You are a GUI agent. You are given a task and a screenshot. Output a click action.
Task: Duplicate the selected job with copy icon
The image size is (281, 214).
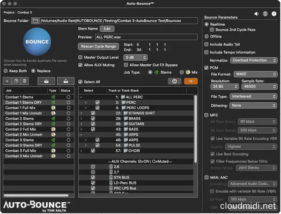(16, 81)
